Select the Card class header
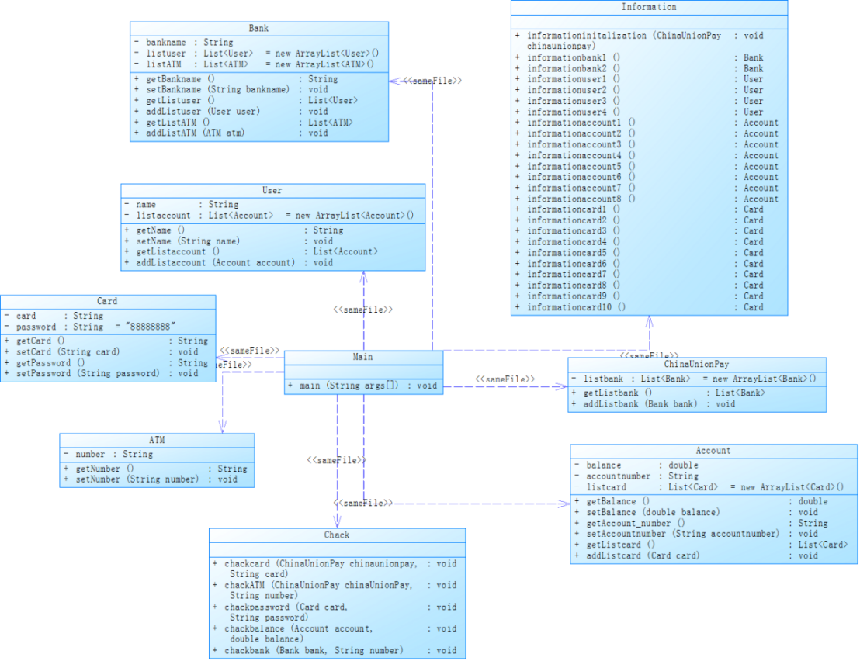This screenshot has width=860, height=661. pyautogui.click(x=107, y=302)
